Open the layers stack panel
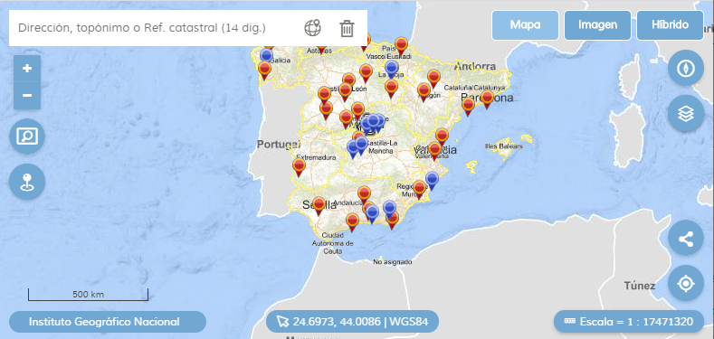Image resolution: width=714 pixels, height=339 pixels. click(x=686, y=113)
